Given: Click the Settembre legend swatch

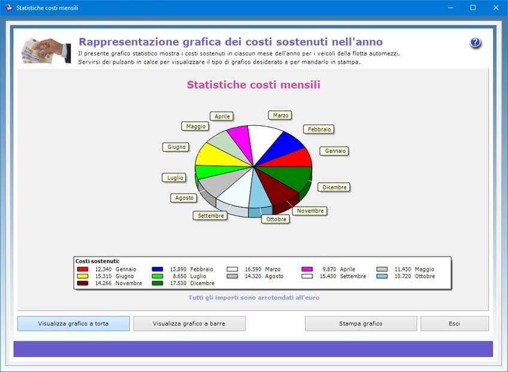Looking at the screenshot, I should pos(307,276).
